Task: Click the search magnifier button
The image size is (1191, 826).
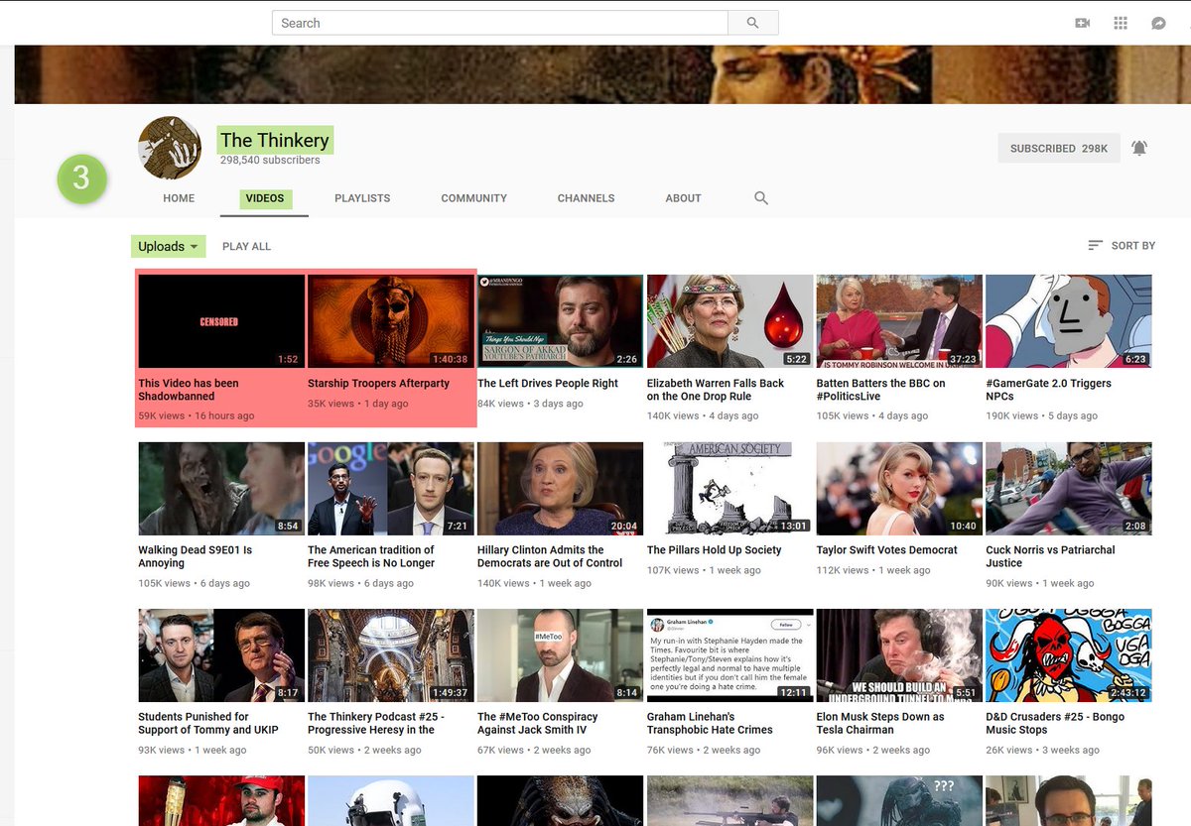Action: 752,23
